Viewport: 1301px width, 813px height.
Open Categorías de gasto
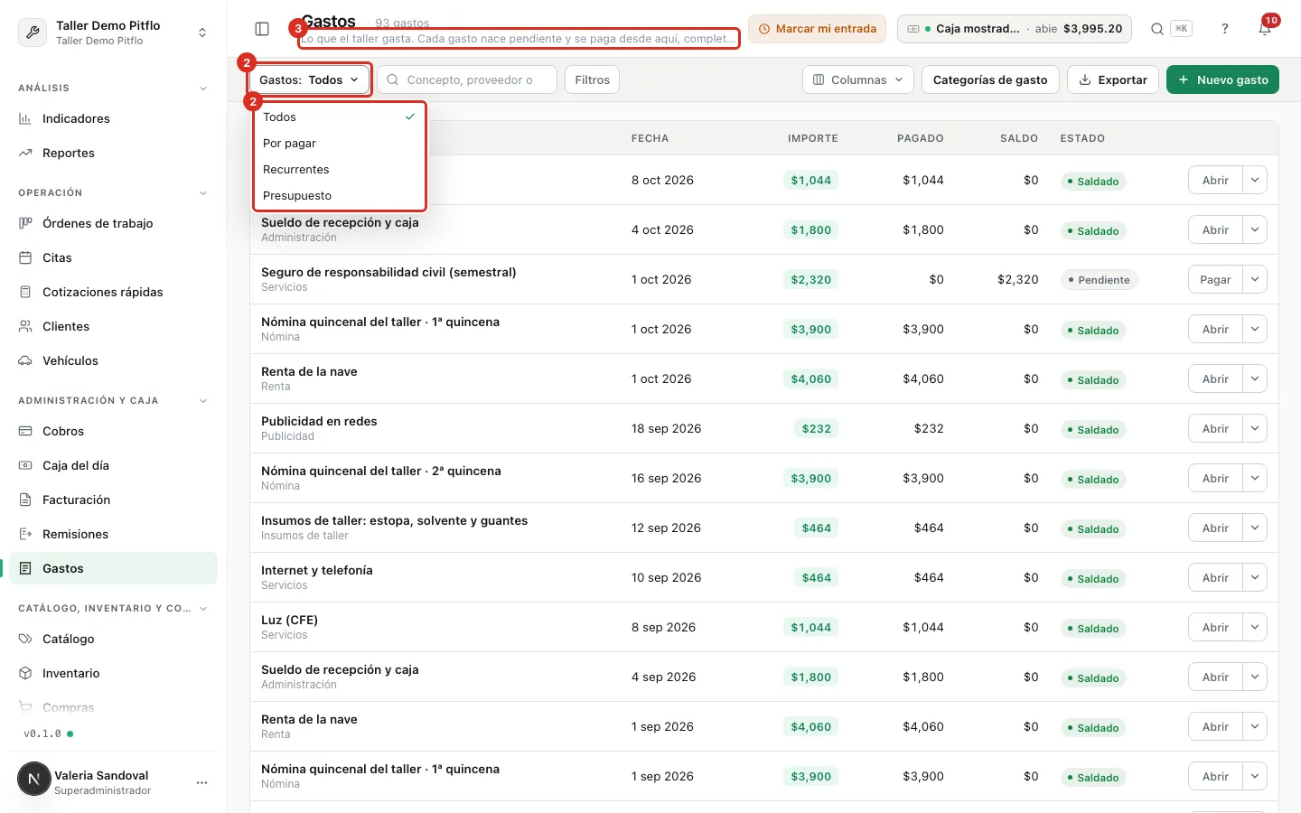coord(990,79)
